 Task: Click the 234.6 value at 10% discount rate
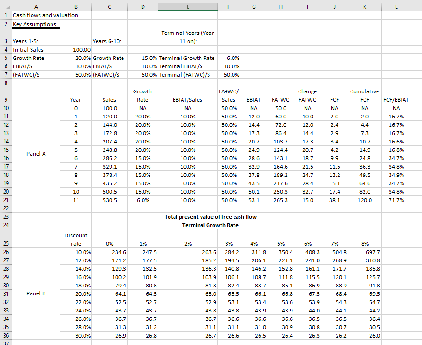[x=109, y=252]
